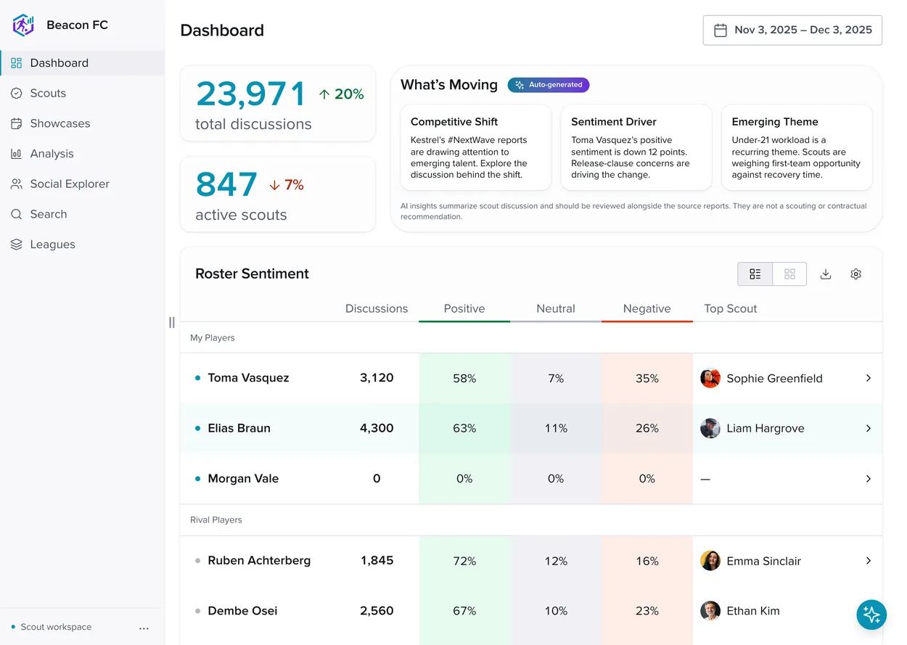The width and height of the screenshot is (907, 645).
Task: Click Sophie Greenfield scout name
Action: click(x=774, y=378)
